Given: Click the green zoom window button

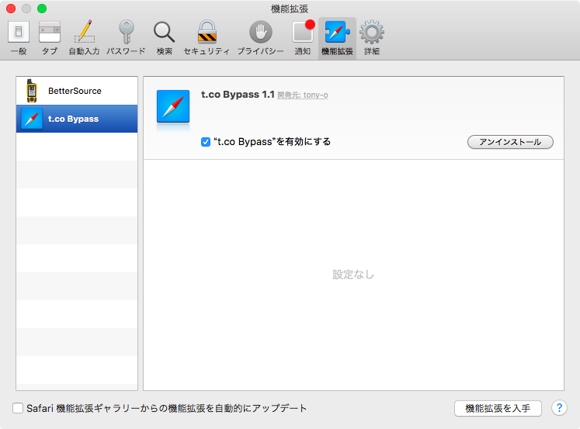Looking at the screenshot, I should [42, 8].
